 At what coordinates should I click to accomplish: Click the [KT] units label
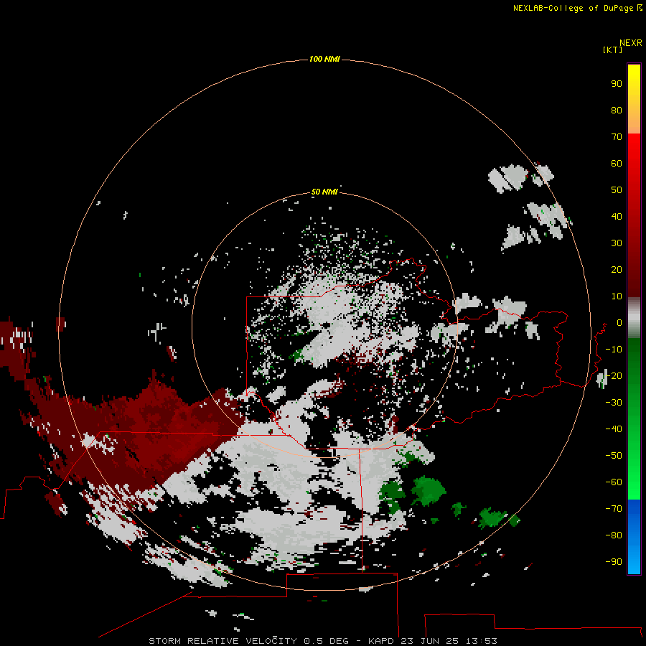[612, 50]
